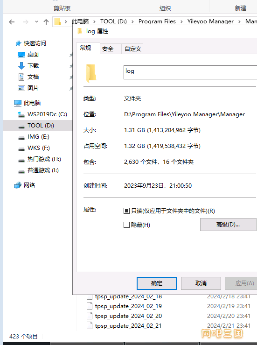Screen dimensions: 257x345
Task: Click the Up one level arrow
Action: (46, 22)
